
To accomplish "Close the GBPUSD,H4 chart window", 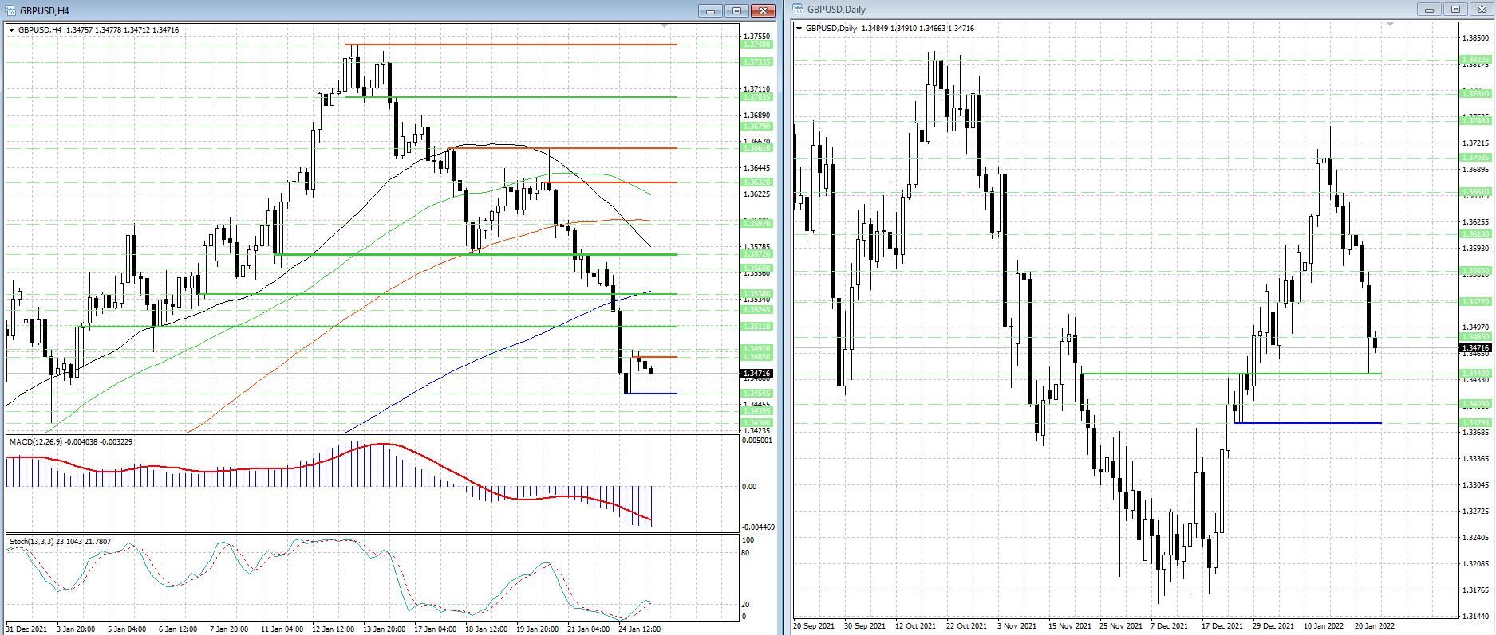I will [x=763, y=10].
